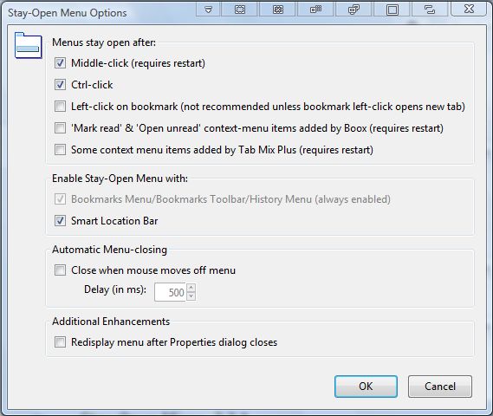The height and width of the screenshot is (416, 493).
Task: Click the folder icon beside Menus stay open
Action: (x=29, y=45)
